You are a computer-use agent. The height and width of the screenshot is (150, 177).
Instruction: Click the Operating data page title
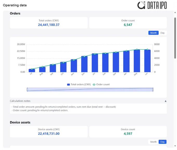[15, 5]
